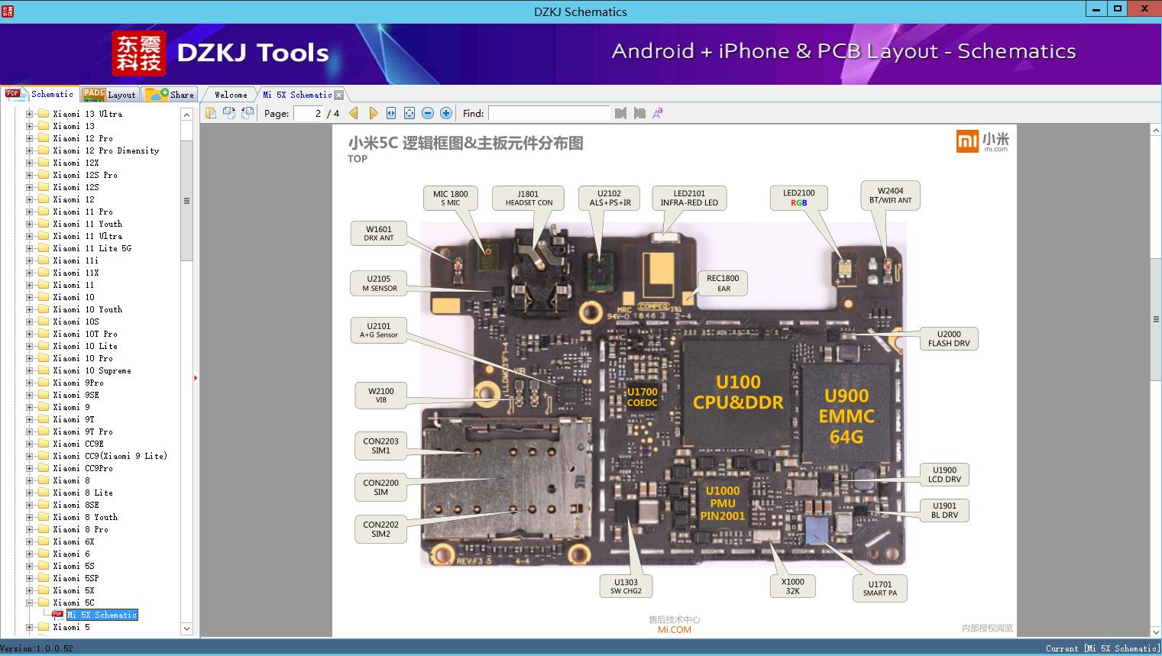
Task: Click the Xiaomi 10S folder icon
Action: [44, 322]
